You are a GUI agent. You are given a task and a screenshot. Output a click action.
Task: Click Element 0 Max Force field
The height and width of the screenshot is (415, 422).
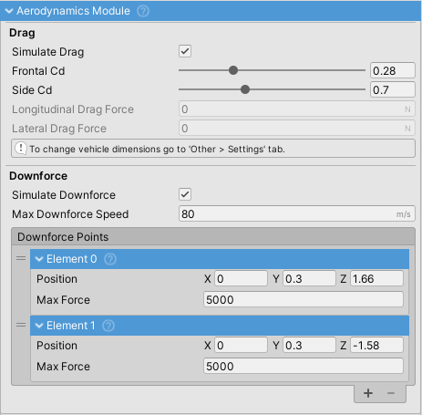[x=304, y=299]
